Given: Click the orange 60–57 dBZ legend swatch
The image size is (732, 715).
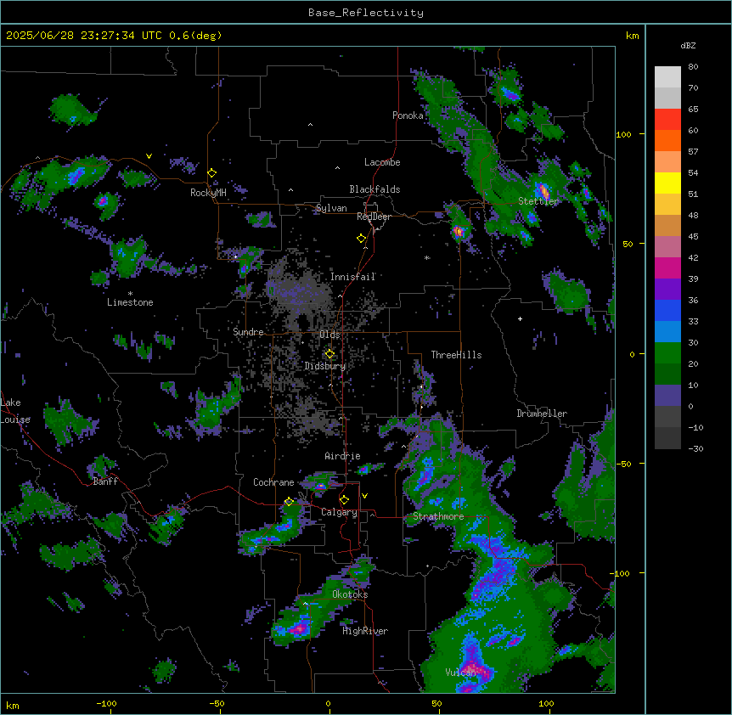Looking at the screenshot, I should 667,140.
